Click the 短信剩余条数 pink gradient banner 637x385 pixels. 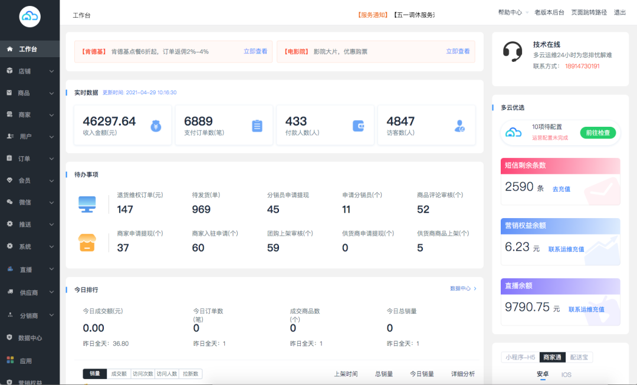tap(560, 166)
